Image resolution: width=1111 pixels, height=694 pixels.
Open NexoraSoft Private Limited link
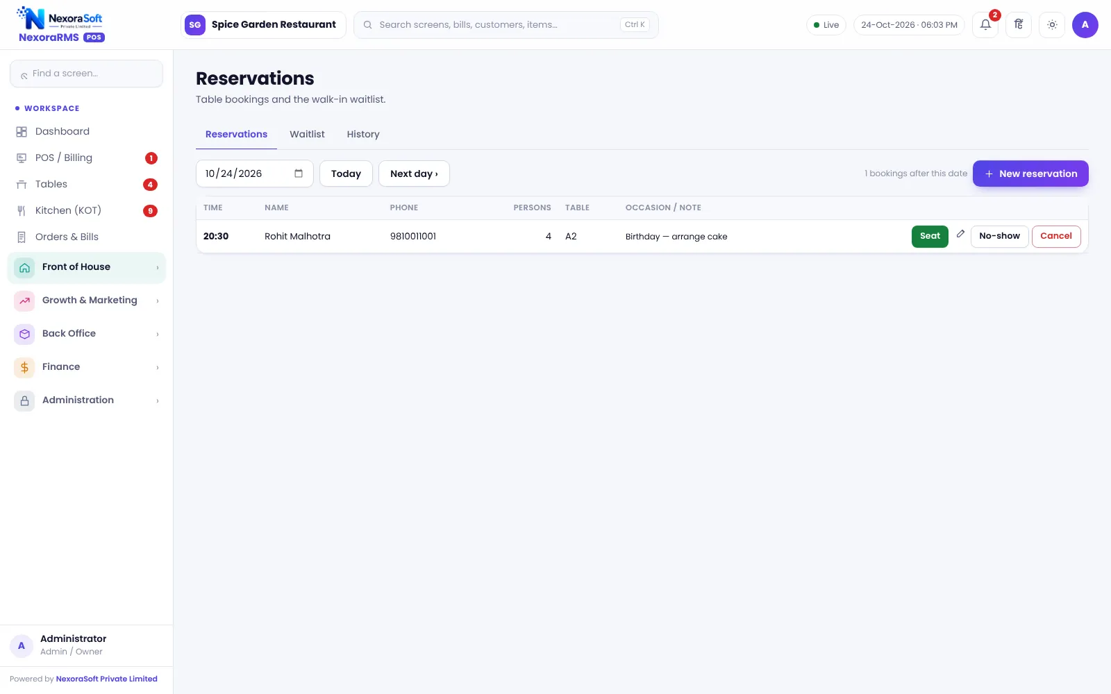click(106, 679)
